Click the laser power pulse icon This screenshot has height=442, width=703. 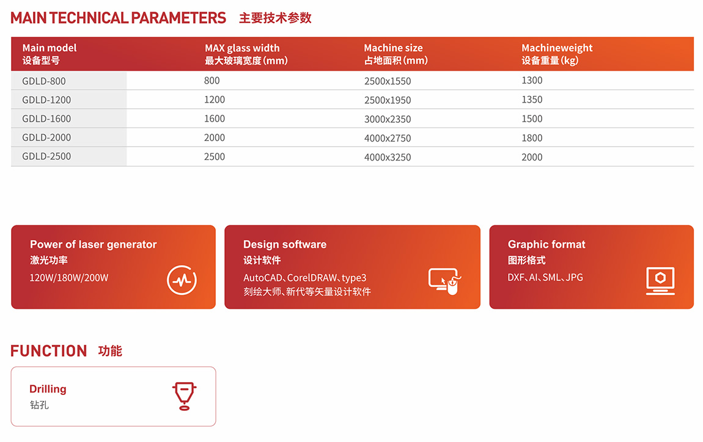click(x=182, y=280)
